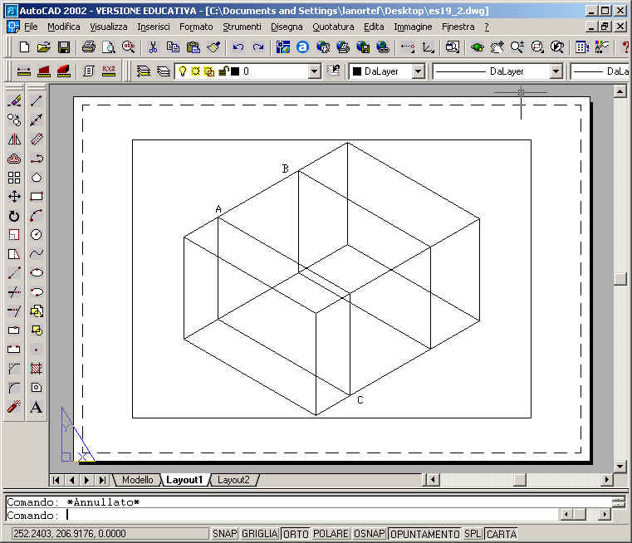Redo the last undone action
632x543 pixels.
[x=258, y=47]
